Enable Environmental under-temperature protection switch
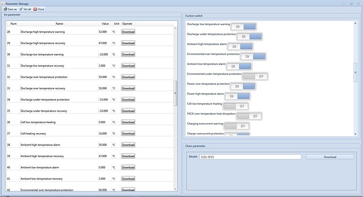 (x=255, y=76)
